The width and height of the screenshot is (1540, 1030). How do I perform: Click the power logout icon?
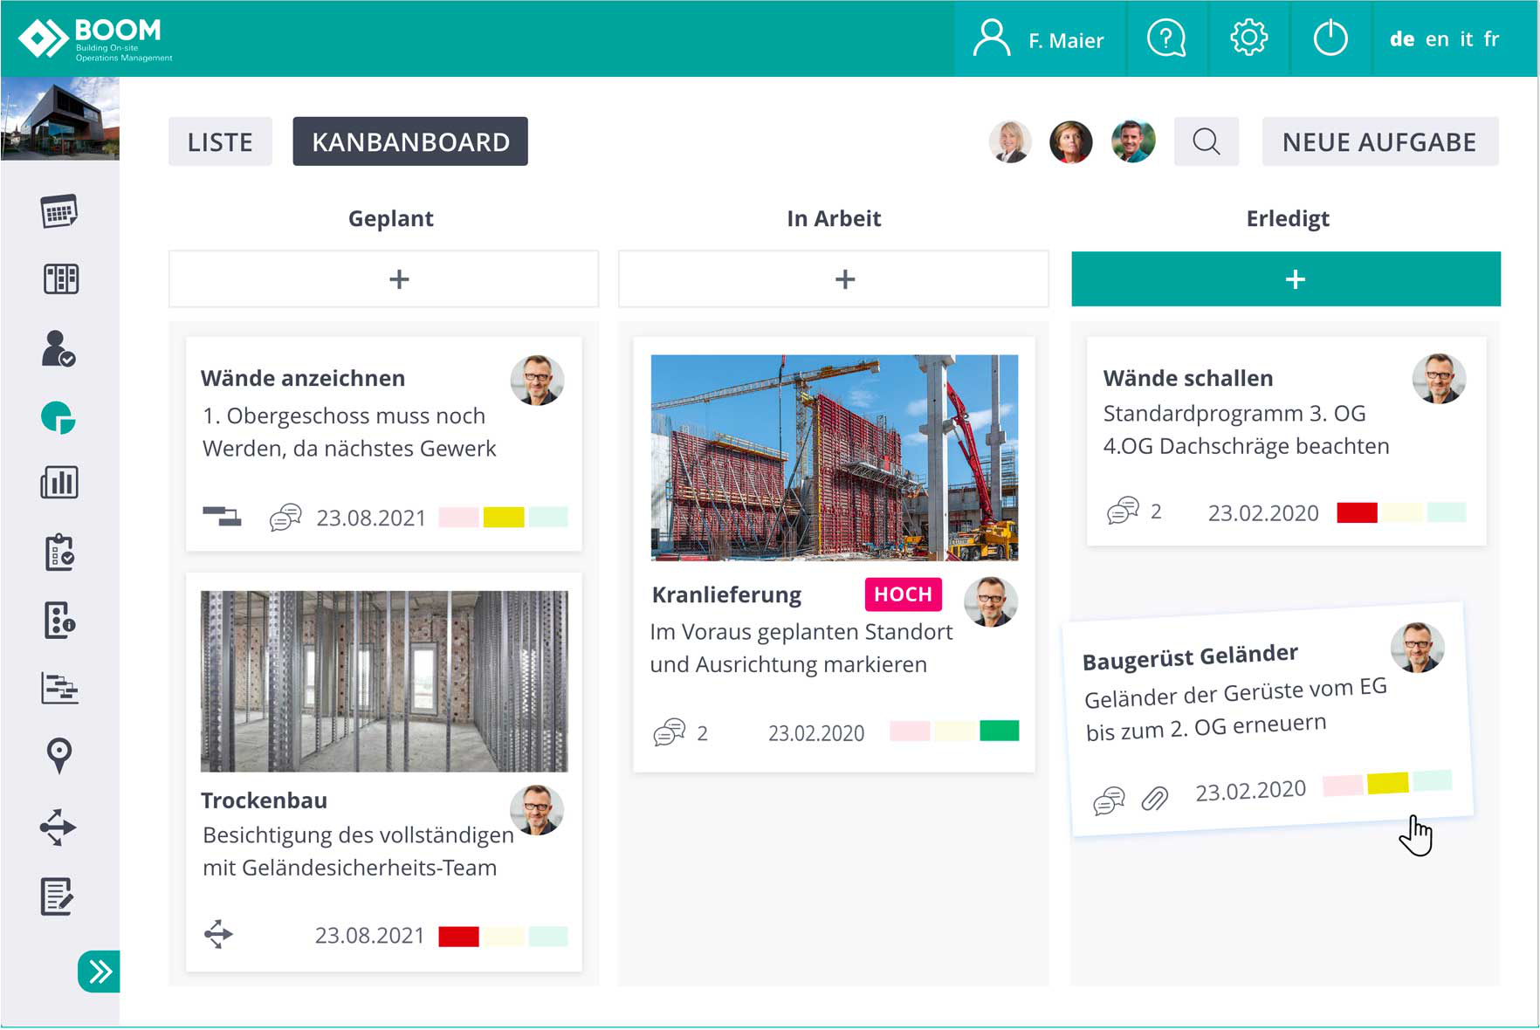click(1330, 39)
